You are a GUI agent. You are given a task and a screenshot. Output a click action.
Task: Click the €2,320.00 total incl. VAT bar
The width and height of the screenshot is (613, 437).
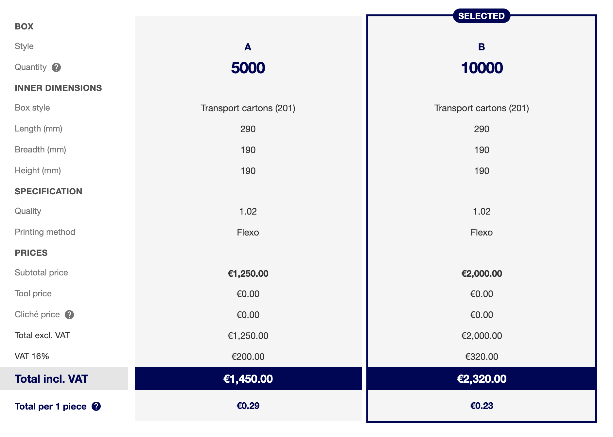click(482, 378)
